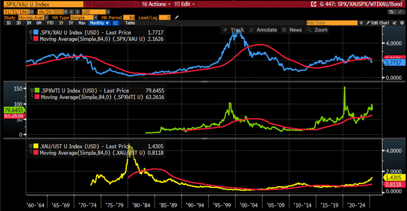Toggle the Track crosshair tool
This screenshot has width=407, height=211.
234,30
